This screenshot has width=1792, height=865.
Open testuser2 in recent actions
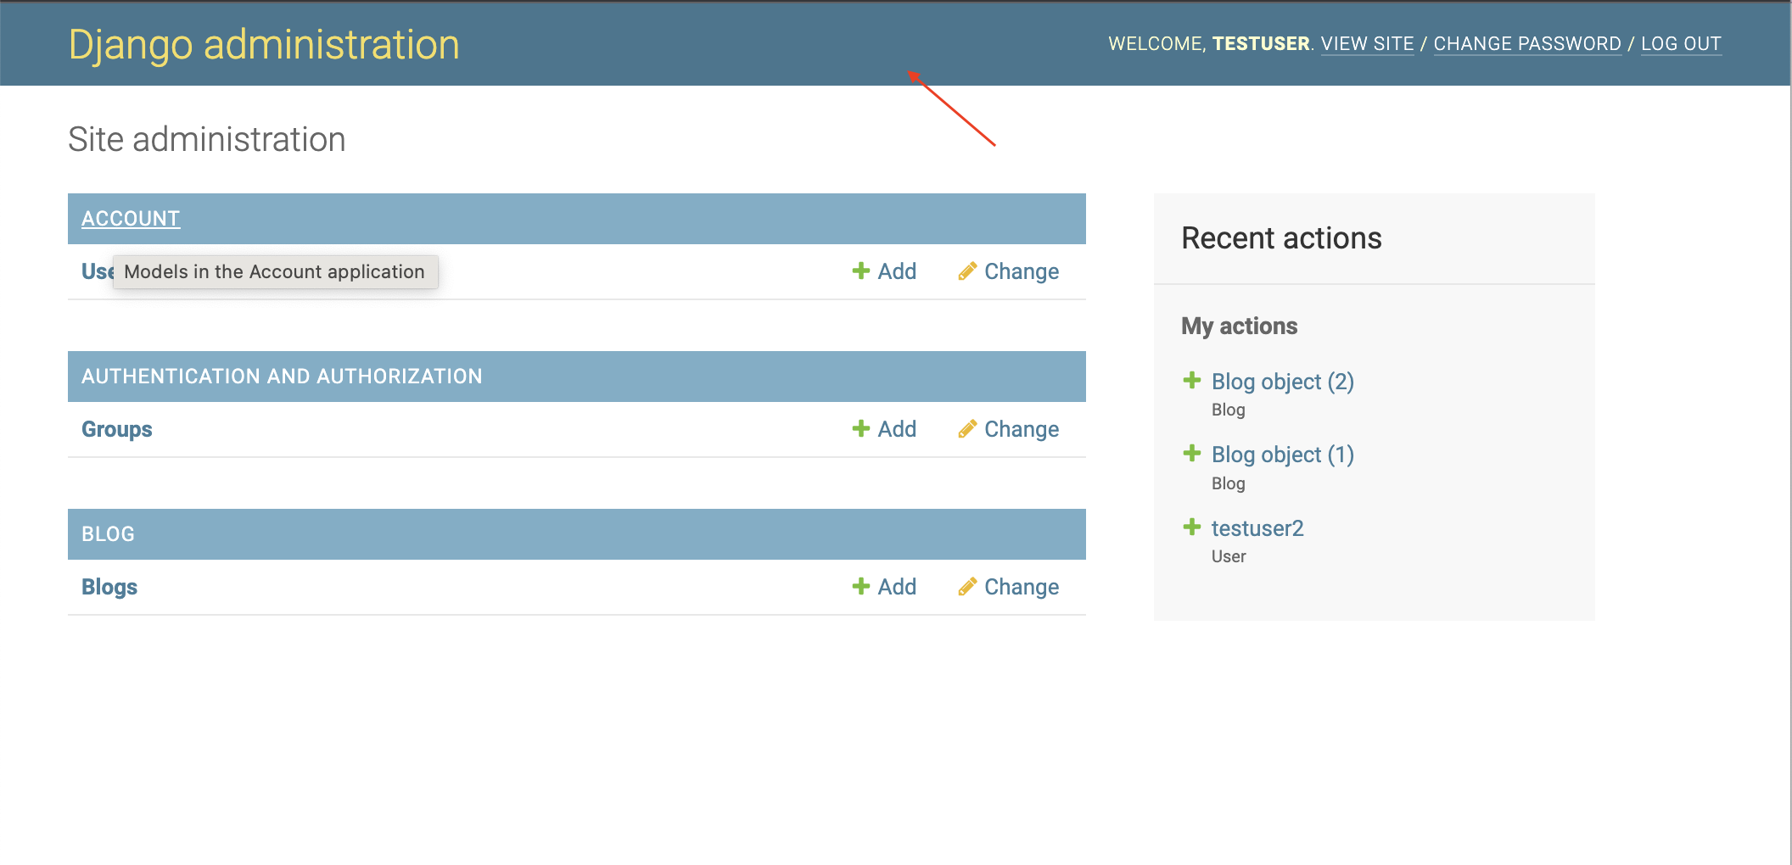click(x=1257, y=528)
